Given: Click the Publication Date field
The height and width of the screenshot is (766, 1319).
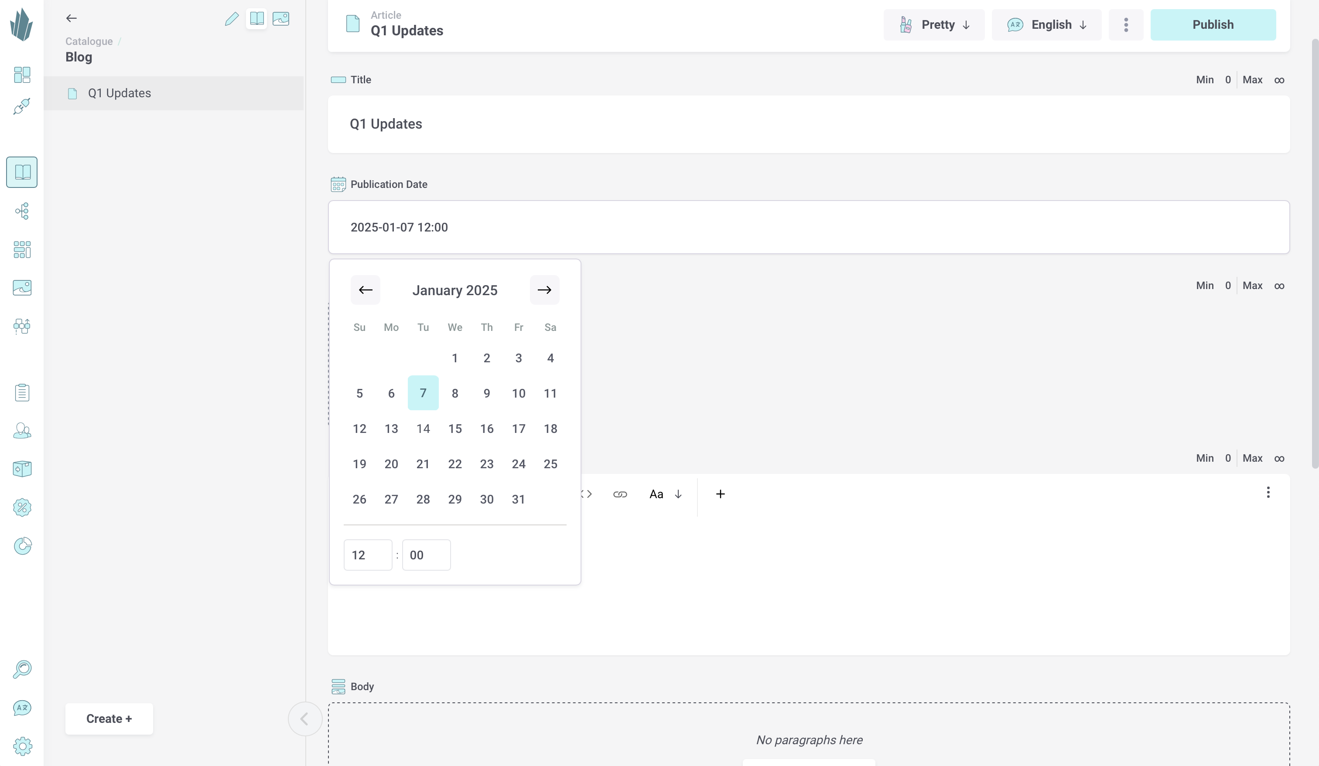Looking at the screenshot, I should [x=809, y=227].
